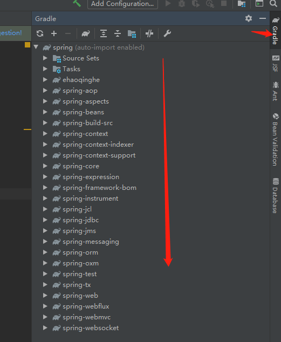Open search everywhere magnifier icon
The height and width of the screenshot is (342, 281).
[x=273, y=4]
